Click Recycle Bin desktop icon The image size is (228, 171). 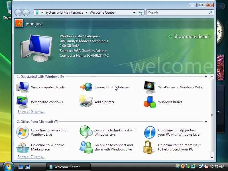pyautogui.click(x=7, y=10)
